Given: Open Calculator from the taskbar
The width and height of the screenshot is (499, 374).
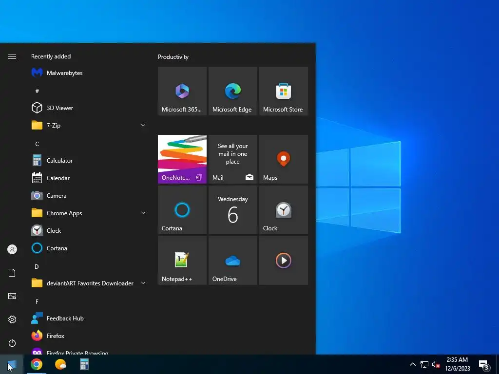Looking at the screenshot, I should pyautogui.click(x=84, y=364).
